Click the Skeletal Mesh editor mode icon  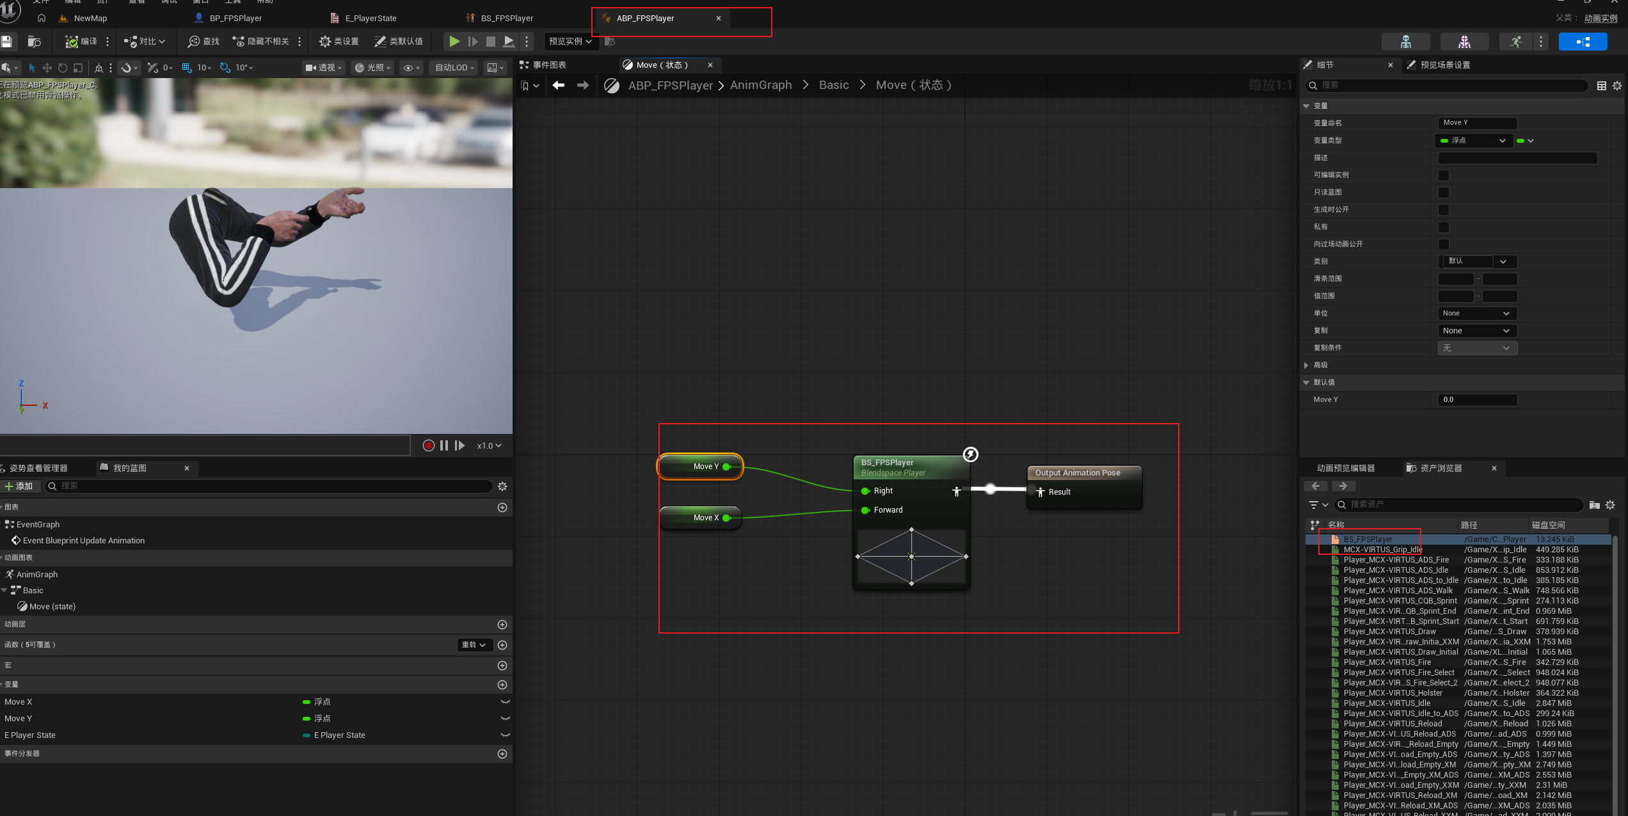pos(1464,42)
